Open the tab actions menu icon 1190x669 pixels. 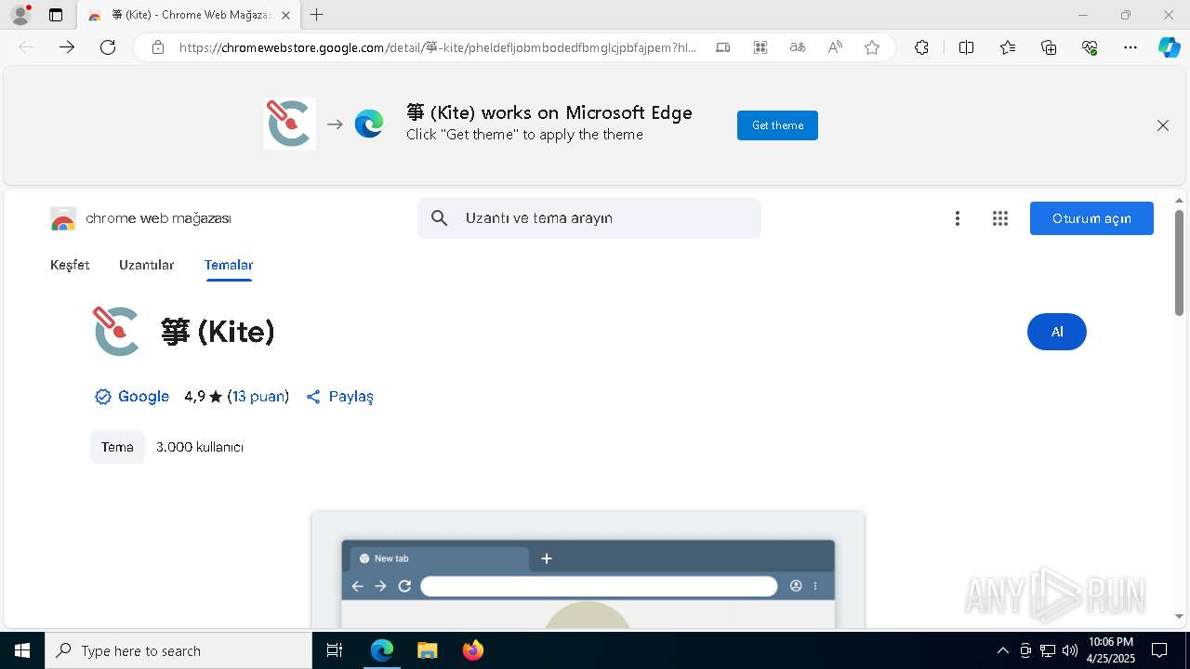(x=56, y=15)
